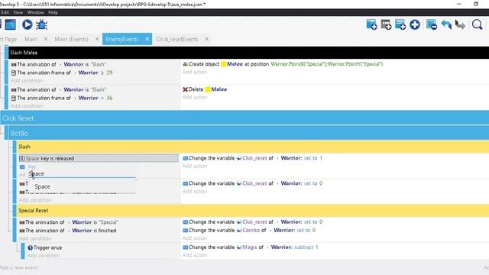Add action below Click_reset set to 0 in Slash
489x275 pixels.
click(195, 192)
